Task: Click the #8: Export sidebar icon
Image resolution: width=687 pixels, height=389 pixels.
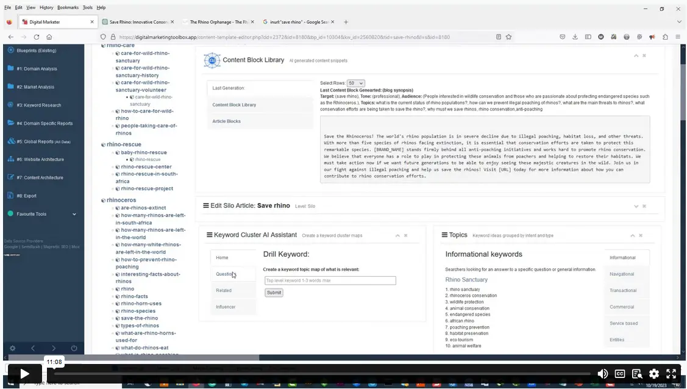Action: [11, 196]
